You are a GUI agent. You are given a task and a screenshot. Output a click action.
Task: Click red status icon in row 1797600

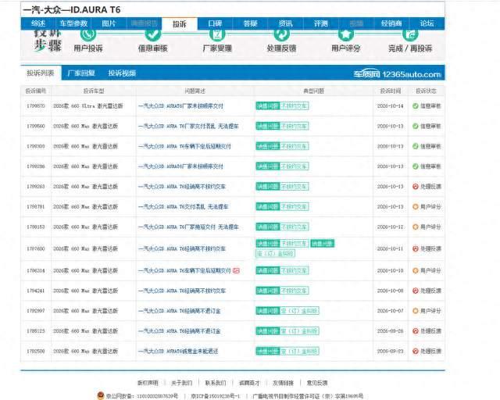415,248
